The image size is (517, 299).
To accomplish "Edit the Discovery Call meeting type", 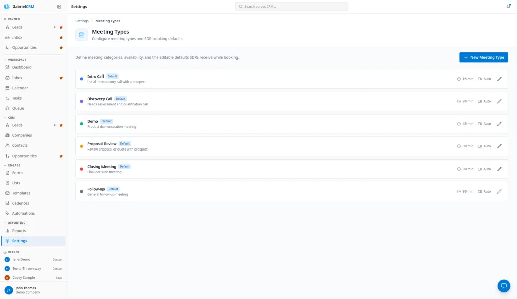I will click(499, 101).
